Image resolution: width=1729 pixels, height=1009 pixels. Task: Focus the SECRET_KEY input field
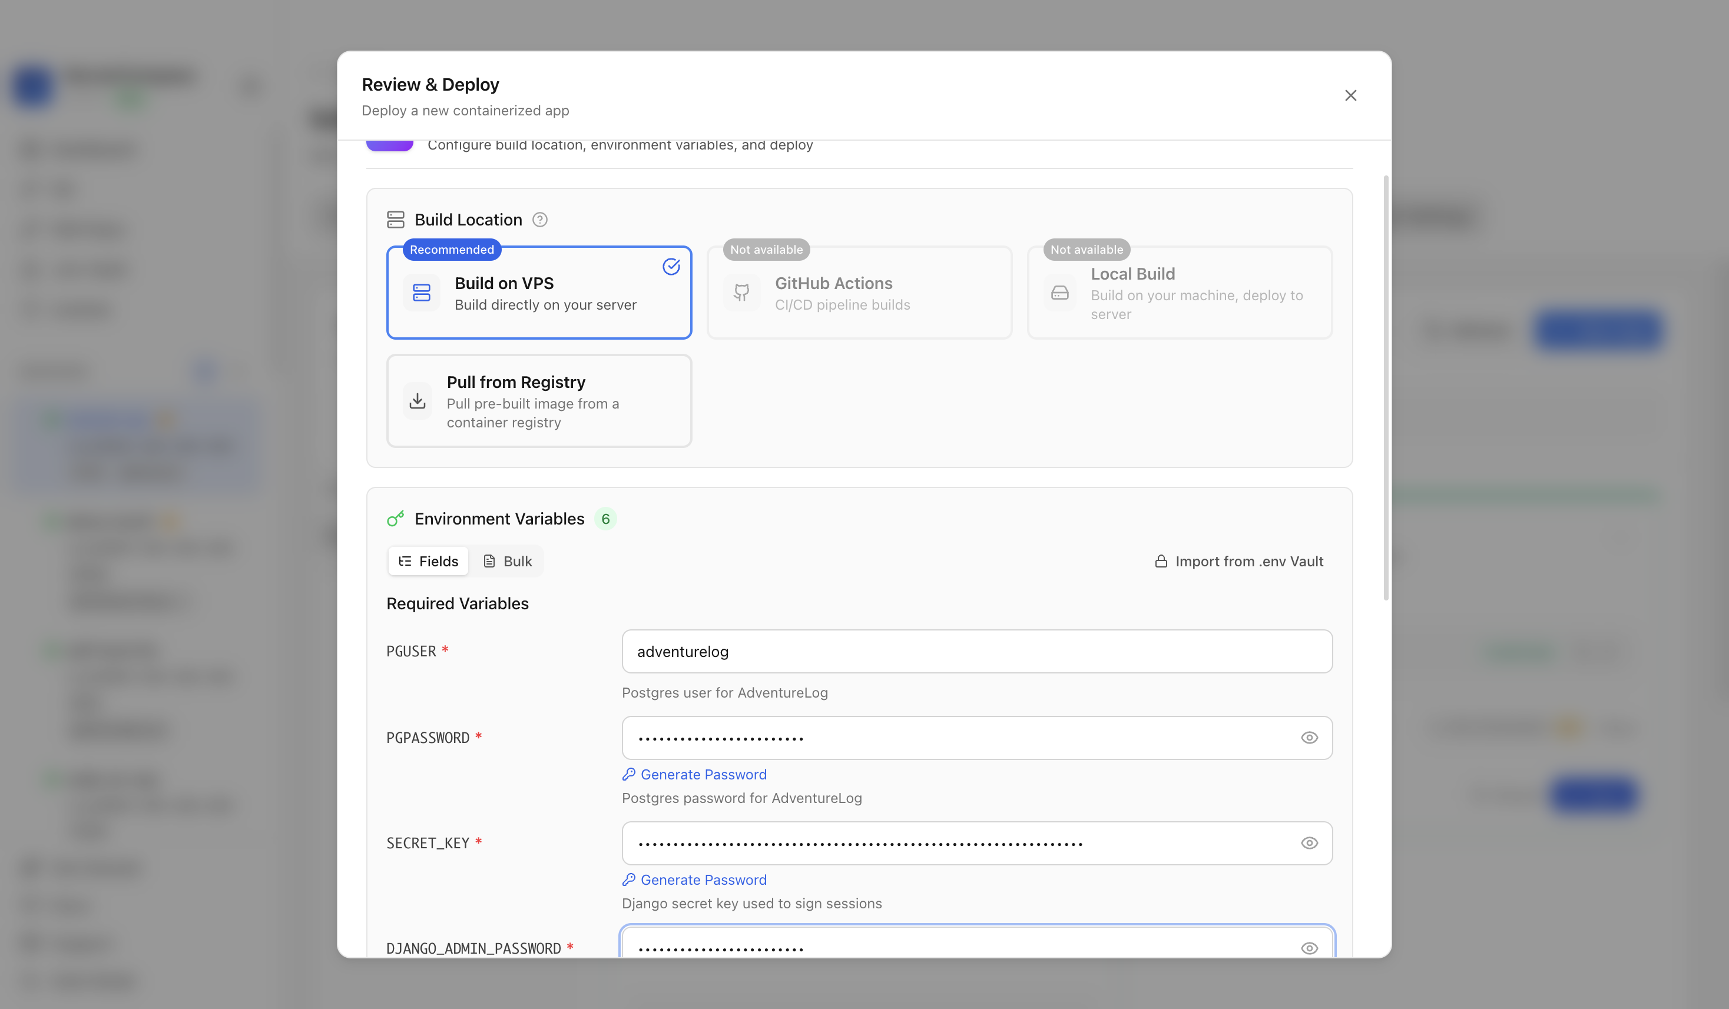977,843
